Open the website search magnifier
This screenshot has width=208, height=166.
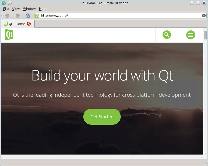click(x=167, y=35)
